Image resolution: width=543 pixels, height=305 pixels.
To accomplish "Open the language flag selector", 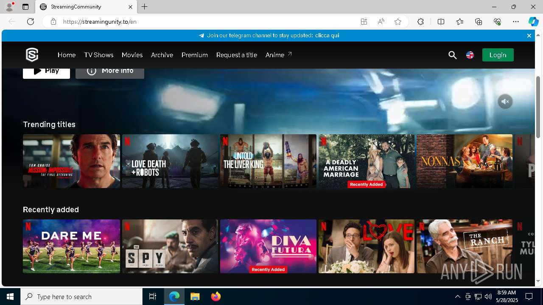I will tap(470, 55).
